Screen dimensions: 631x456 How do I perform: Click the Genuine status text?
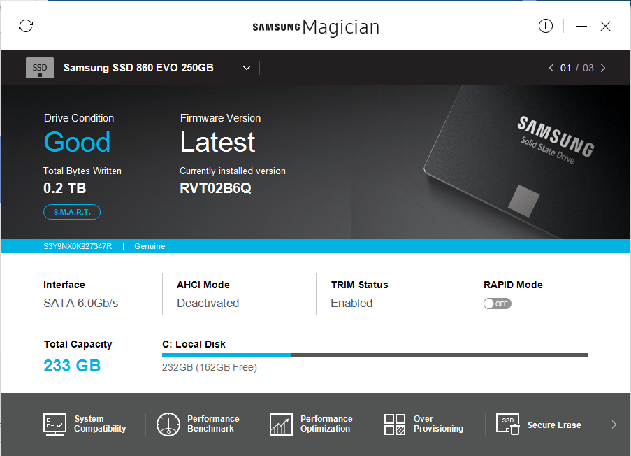tap(150, 246)
